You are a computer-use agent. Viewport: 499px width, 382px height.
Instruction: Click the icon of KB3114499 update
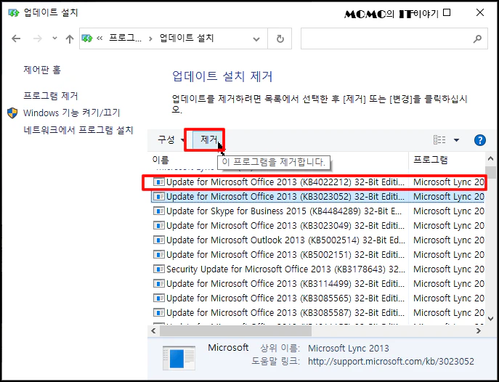click(x=159, y=283)
